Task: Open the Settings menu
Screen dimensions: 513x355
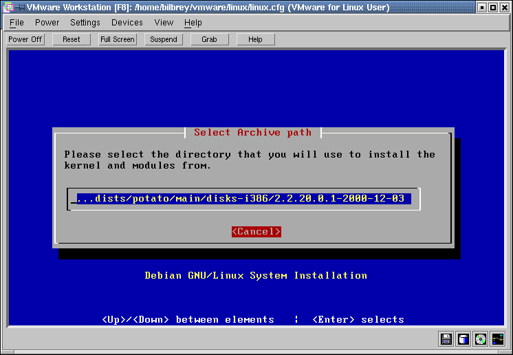Action: click(85, 23)
